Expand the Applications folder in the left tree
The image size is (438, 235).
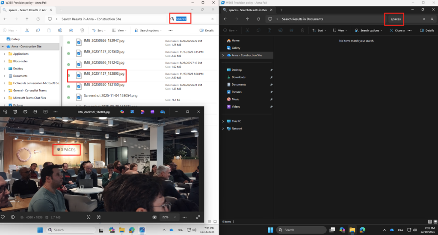pos(4,54)
